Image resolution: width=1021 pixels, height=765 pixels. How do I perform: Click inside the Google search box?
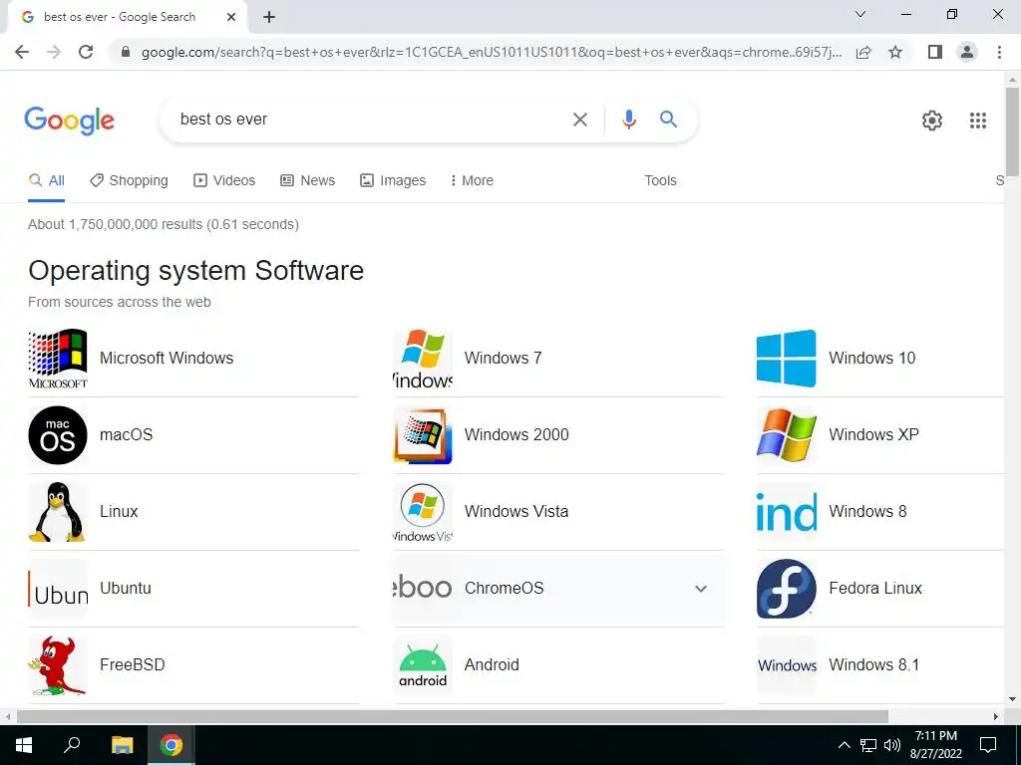pos(371,120)
